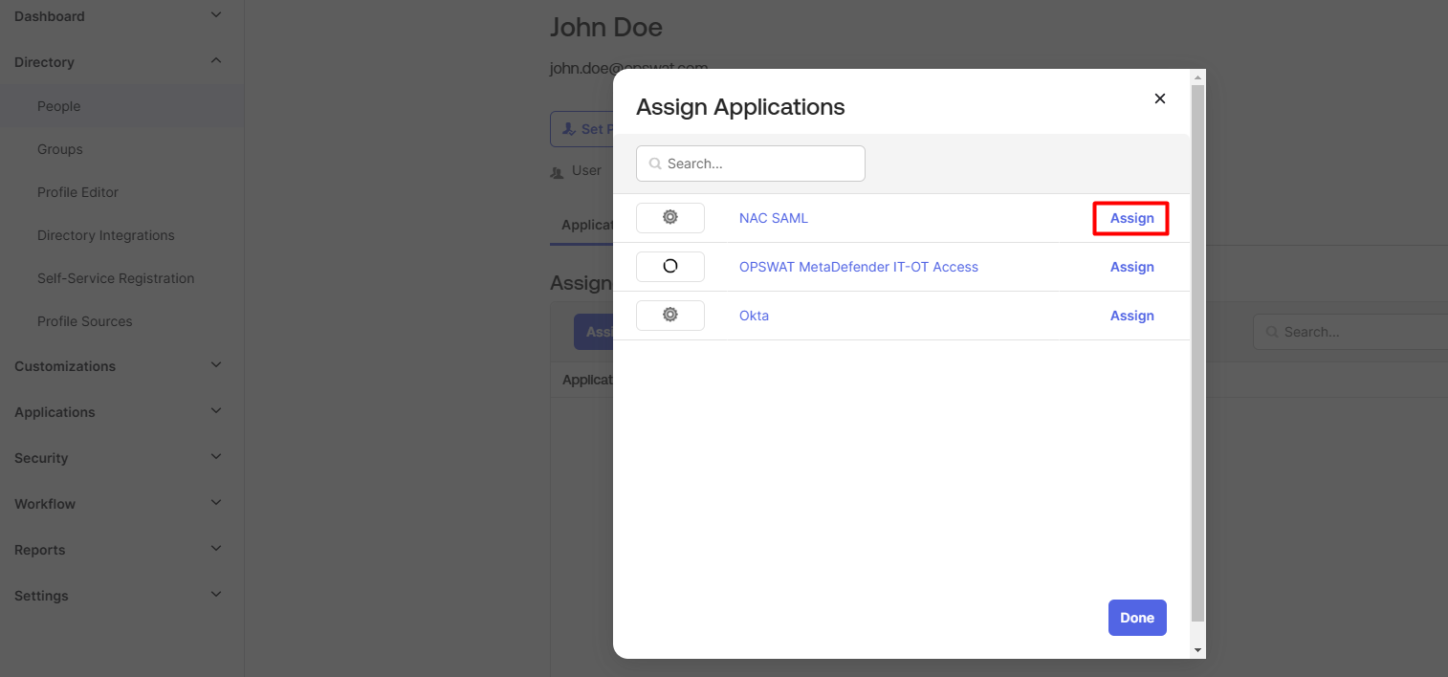Click the NAC SAML gear logo
The width and height of the screenshot is (1448, 677).
[x=670, y=218]
